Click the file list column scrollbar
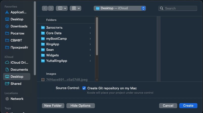This screenshot has width=203, height=113. pyautogui.click(x=97, y=36)
